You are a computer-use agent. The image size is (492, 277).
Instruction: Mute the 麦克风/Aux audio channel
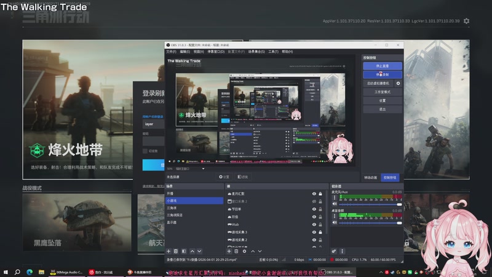[x=335, y=204]
